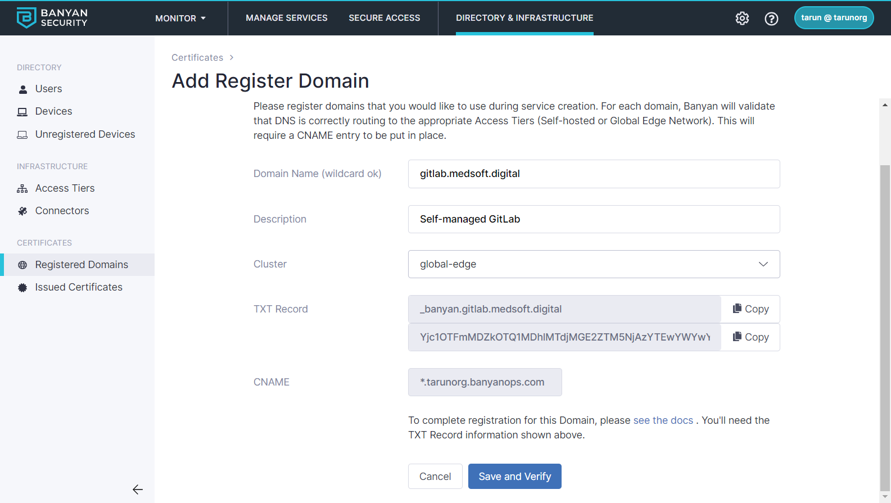Click the help question mark icon
891x503 pixels.
pyautogui.click(x=771, y=19)
